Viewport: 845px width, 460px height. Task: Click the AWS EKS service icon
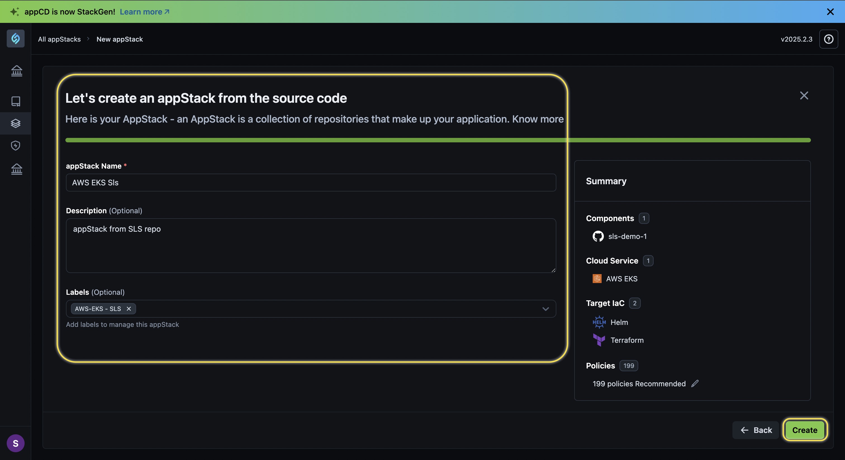[597, 279]
